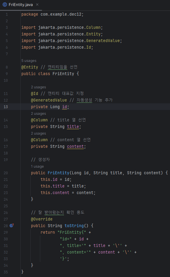
Task: Open the 5 usages hint above @Entity
Action: click(x=29, y=61)
